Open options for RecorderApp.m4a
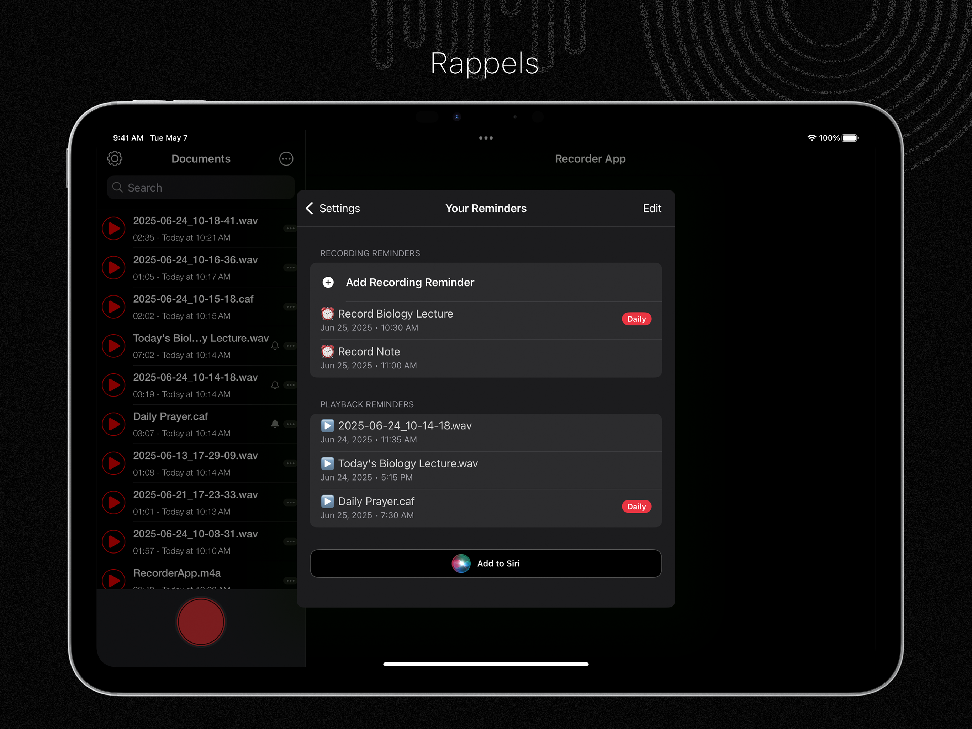This screenshot has height=729, width=972. click(x=290, y=581)
